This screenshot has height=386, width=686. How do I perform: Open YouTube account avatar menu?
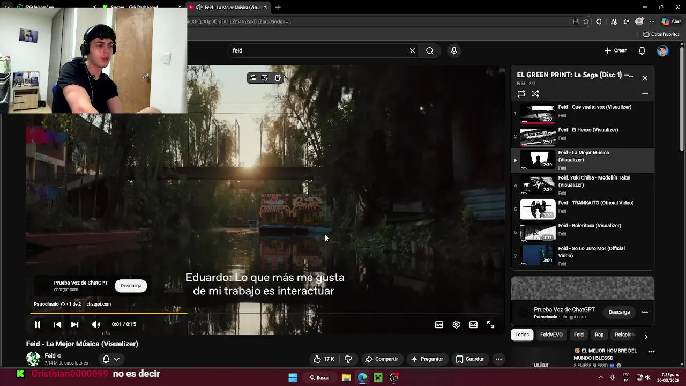click(x=663, y=50)
